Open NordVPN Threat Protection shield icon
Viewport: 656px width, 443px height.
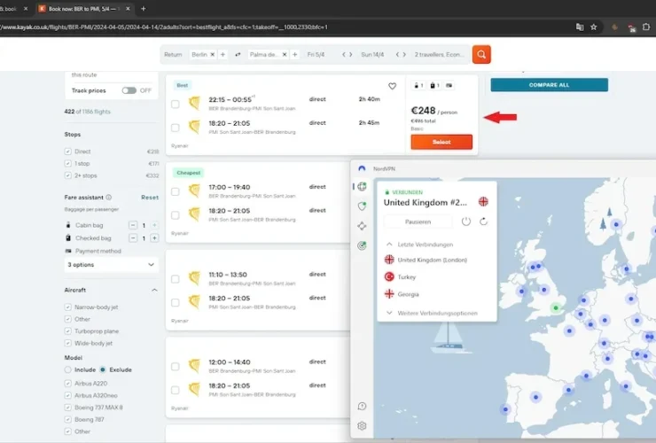click(x=362, y=206)
